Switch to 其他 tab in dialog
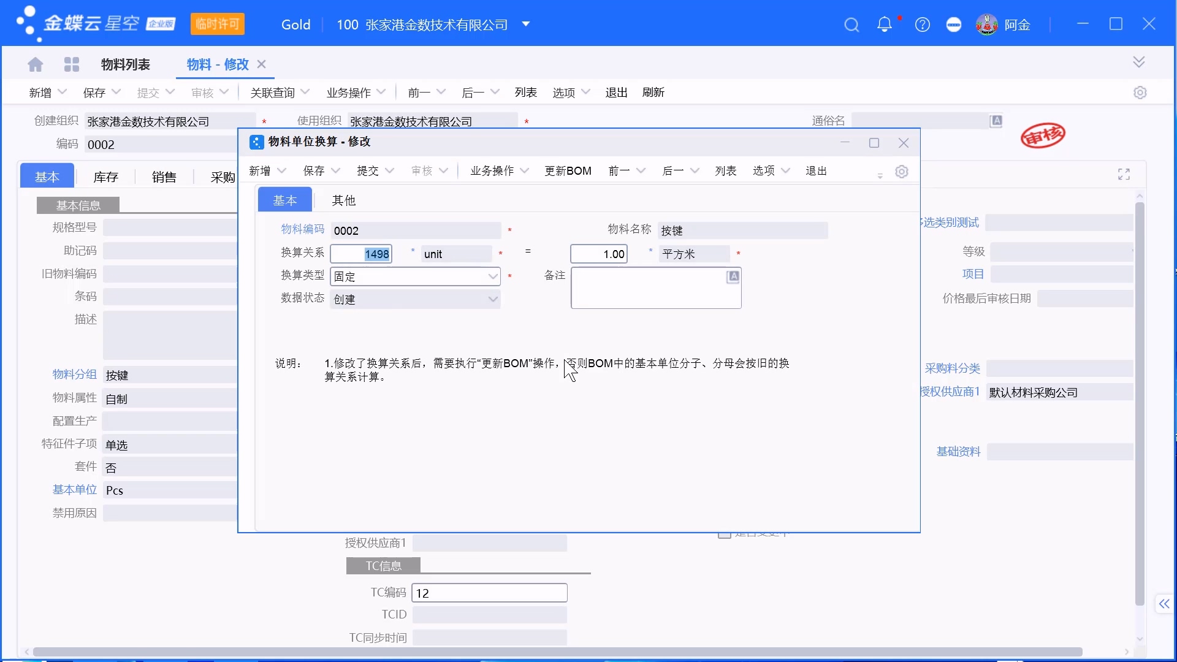This screenshot has width=1177, height=662. (x=343, y=200)
